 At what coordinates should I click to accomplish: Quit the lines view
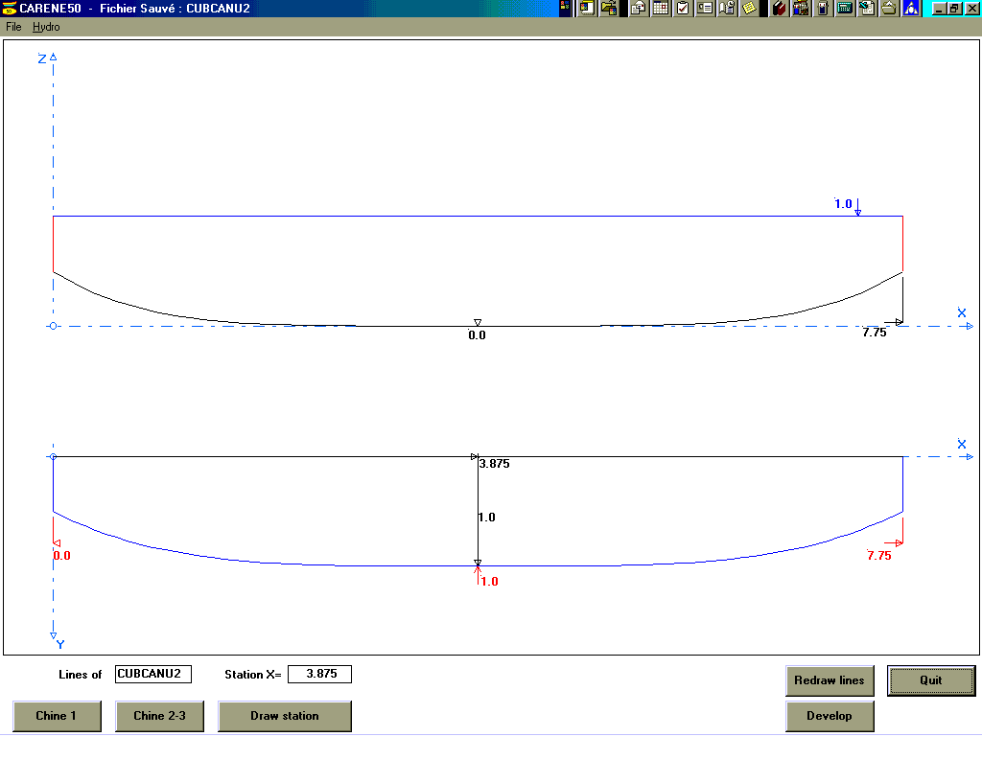click(930, 680)
